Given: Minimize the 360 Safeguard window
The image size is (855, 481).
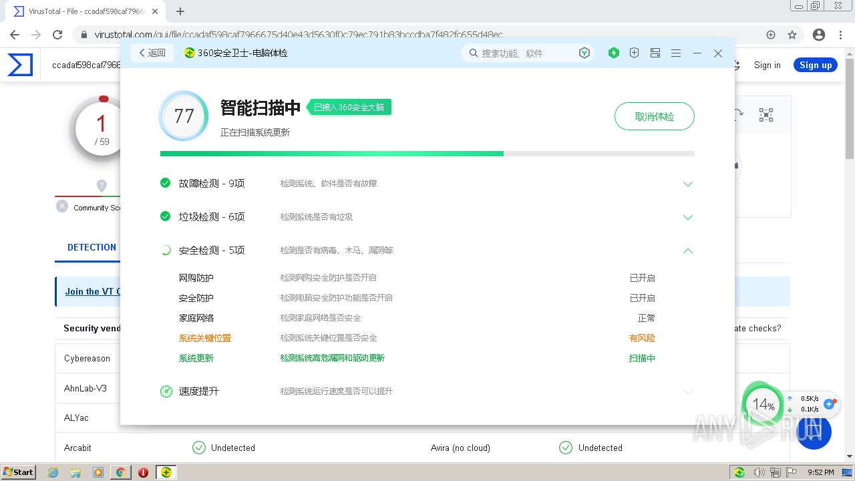Looking at the screenshot, I should 697,53.
